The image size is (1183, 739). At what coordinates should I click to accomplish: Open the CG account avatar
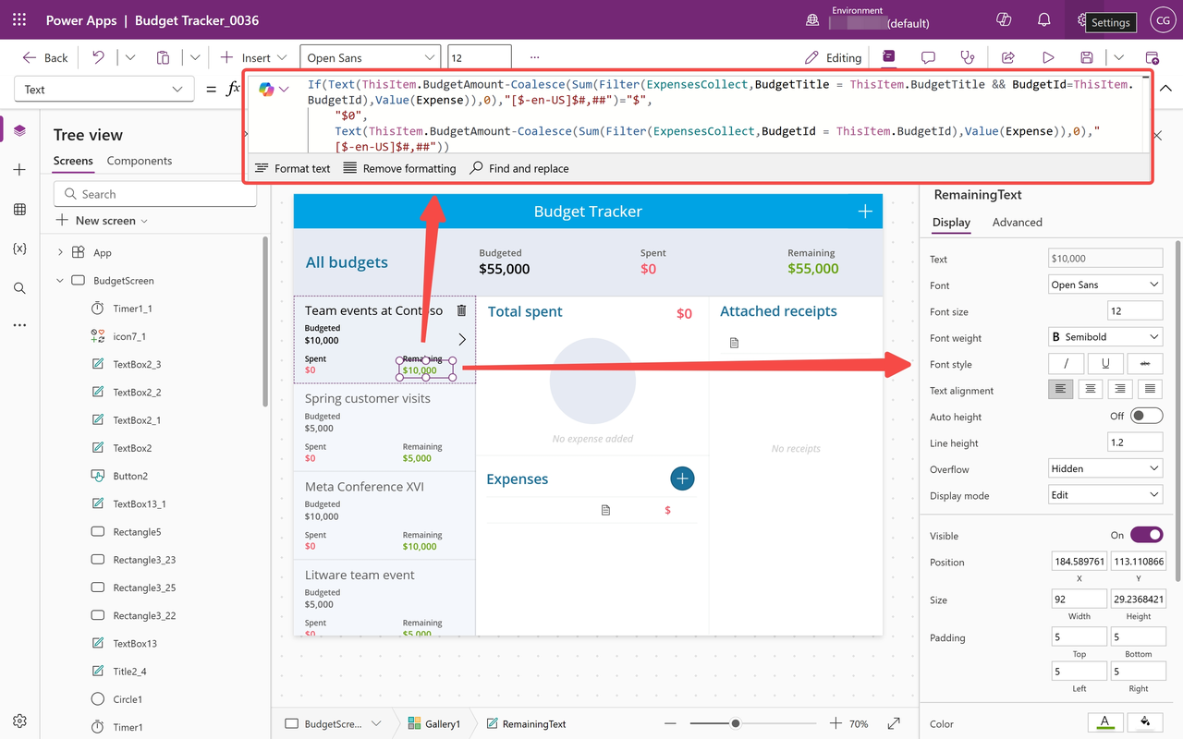(1162, 19)
